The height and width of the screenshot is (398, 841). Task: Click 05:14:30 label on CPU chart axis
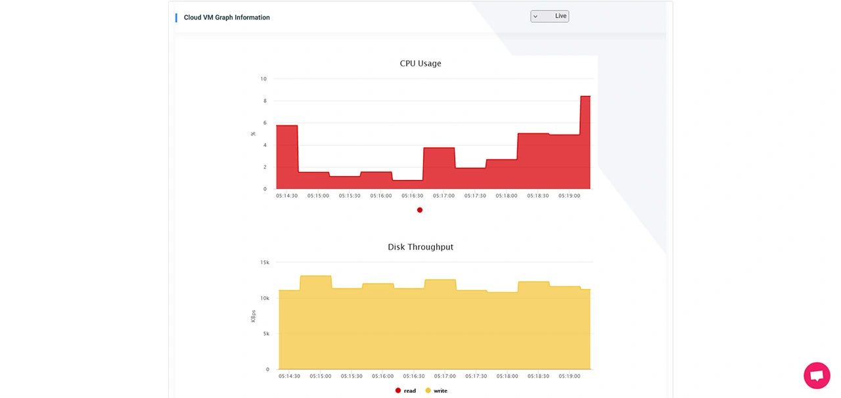287,196
